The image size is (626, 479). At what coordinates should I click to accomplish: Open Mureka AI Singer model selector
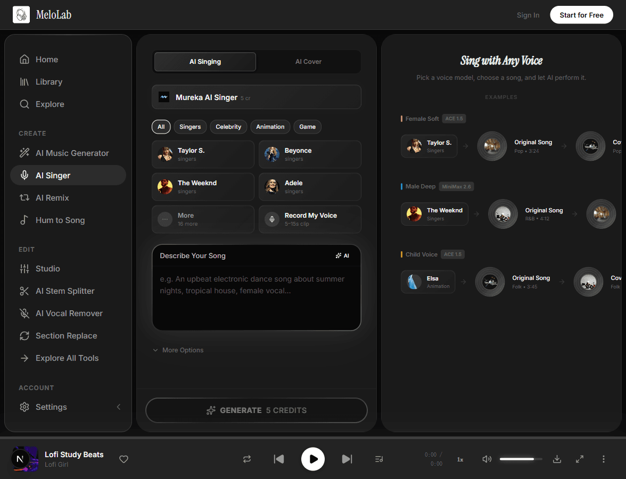pos(257,97)
